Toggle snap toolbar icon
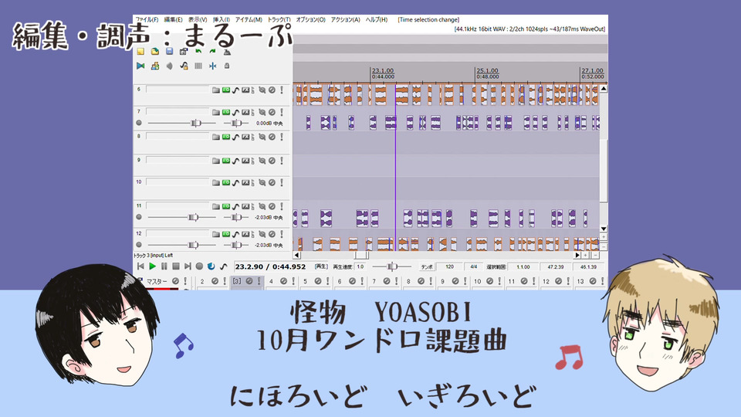741x417 pixels. tap(213, 66)
